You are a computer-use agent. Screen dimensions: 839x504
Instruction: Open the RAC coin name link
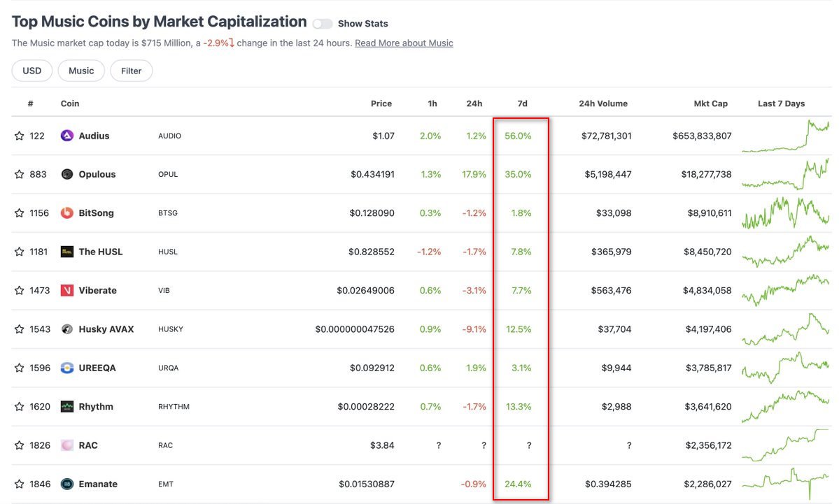88,445
